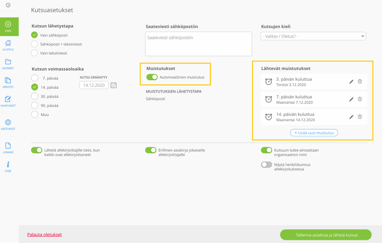The height and width of the screenshot is (243, 382).
Task: Click the Saateviesti sähköpostiin text area
Action: [198, 44]
